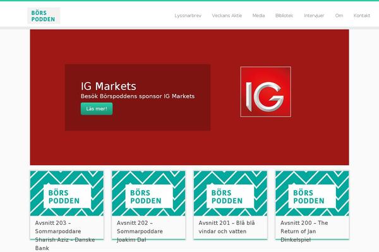The width and height of the screenshot is (379, 252).
Task: Click the Börspodden logo in header
Action: coord(44,16)
